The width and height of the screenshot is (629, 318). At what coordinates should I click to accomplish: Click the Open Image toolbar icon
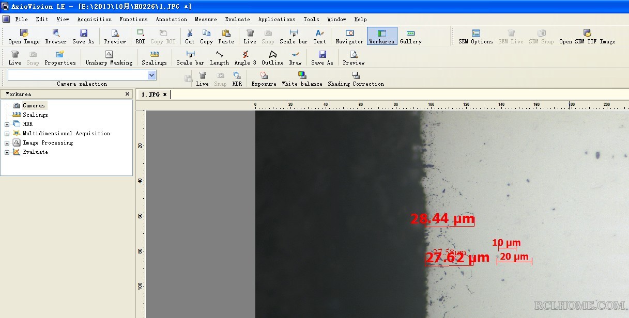pyautogui.click(x=24, y=36)
